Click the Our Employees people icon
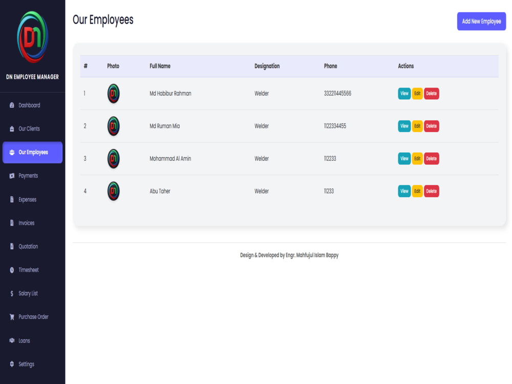This screenshot has height=384, width=512. tap(12, 152)
